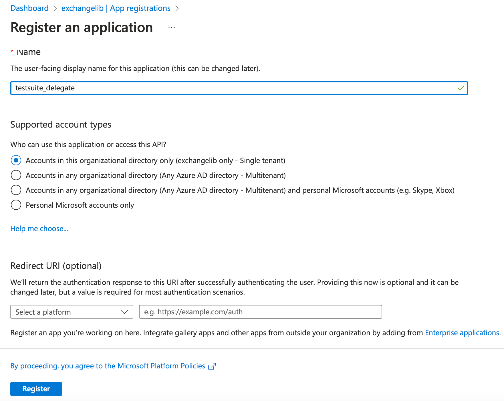This screenshot has height=401, width=504.
Task: Click the green validation checkmark in the Name field
Action: pos(461,88)
